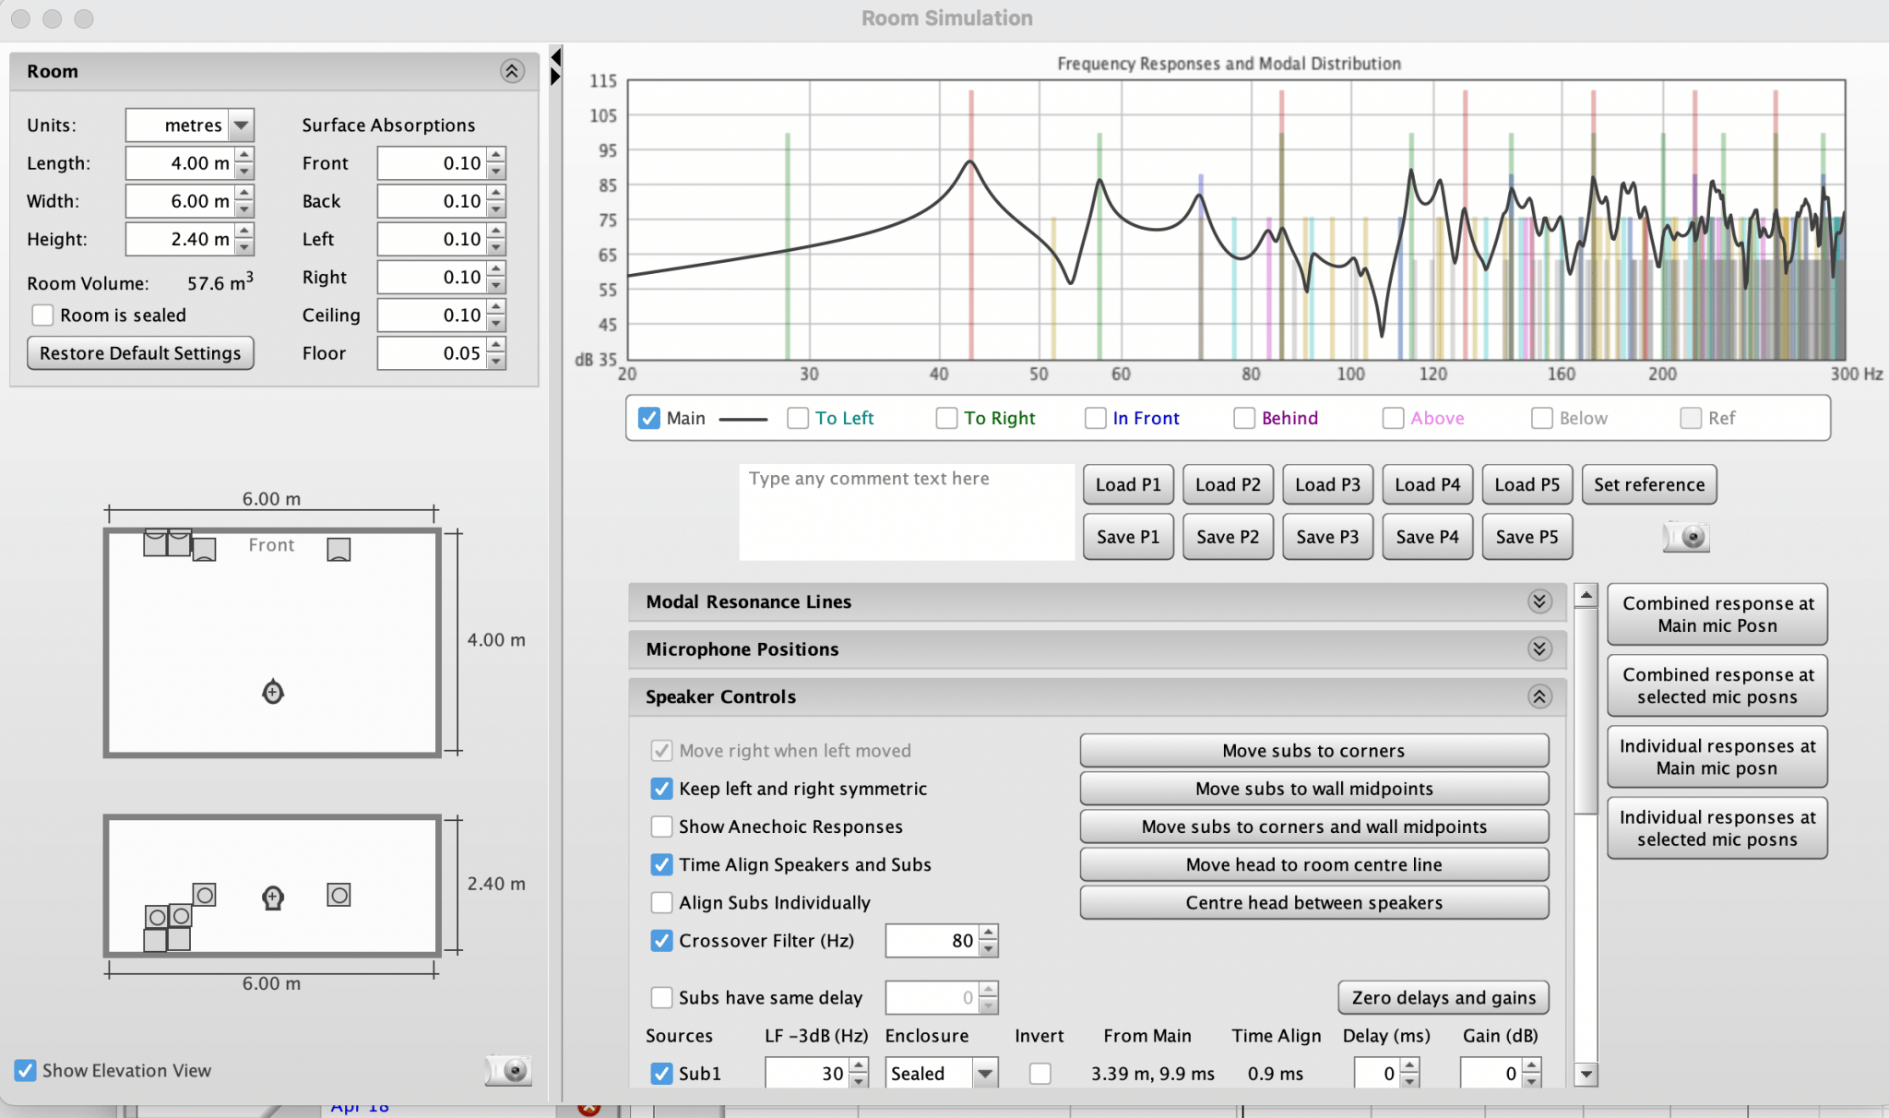Toggle the Main response checkbox

tap(649, 418)
